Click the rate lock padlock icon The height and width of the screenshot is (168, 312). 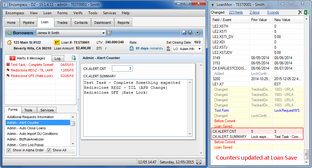131,48
